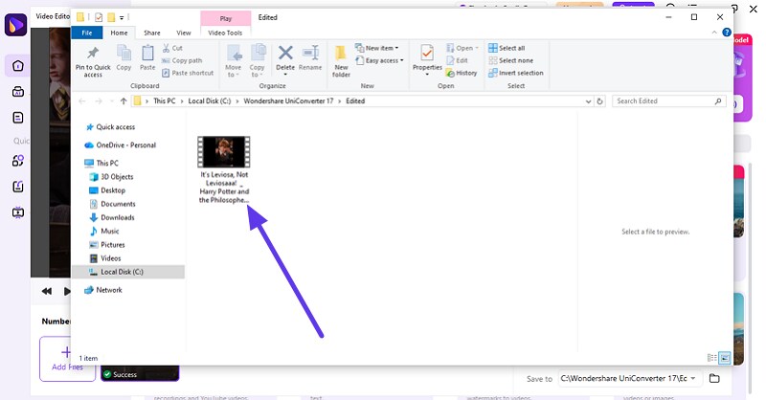766x400 pixels.
Task: Open quick access toolbar customize arrow
Action: (122, 18)
